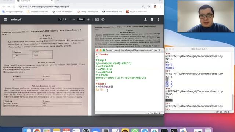
Task: Click the 'h = c//60%24' code line
Action: point(104,72)
